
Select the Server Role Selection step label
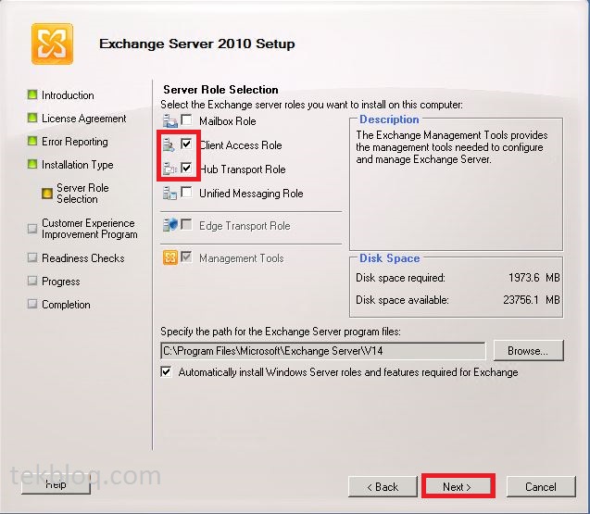coord(82,194)
